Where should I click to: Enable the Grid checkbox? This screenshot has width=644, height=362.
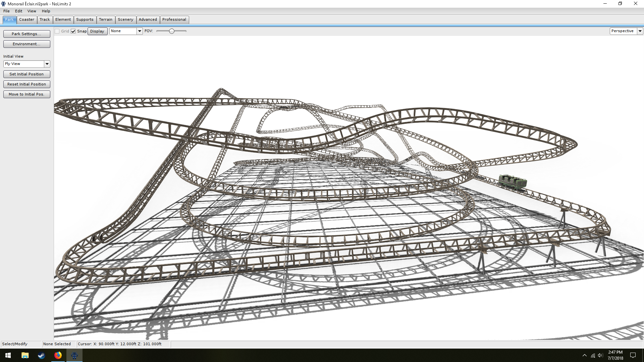click(x=57, y=31)
